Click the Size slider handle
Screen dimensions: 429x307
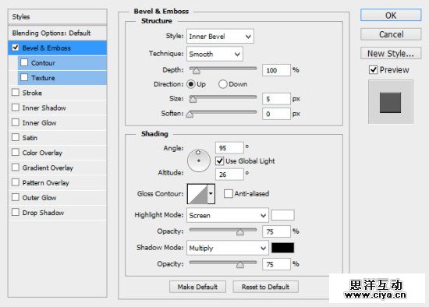[193, 100]
